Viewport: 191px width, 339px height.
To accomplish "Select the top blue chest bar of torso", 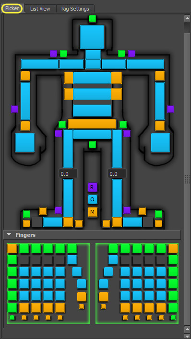I will [x=92, y=78].
